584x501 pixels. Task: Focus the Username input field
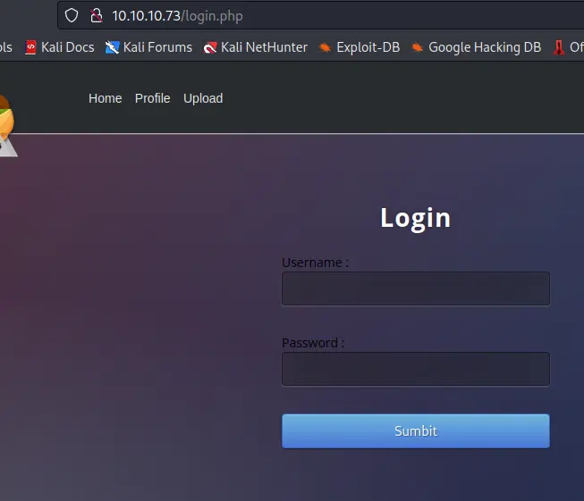tap(416, 288)
